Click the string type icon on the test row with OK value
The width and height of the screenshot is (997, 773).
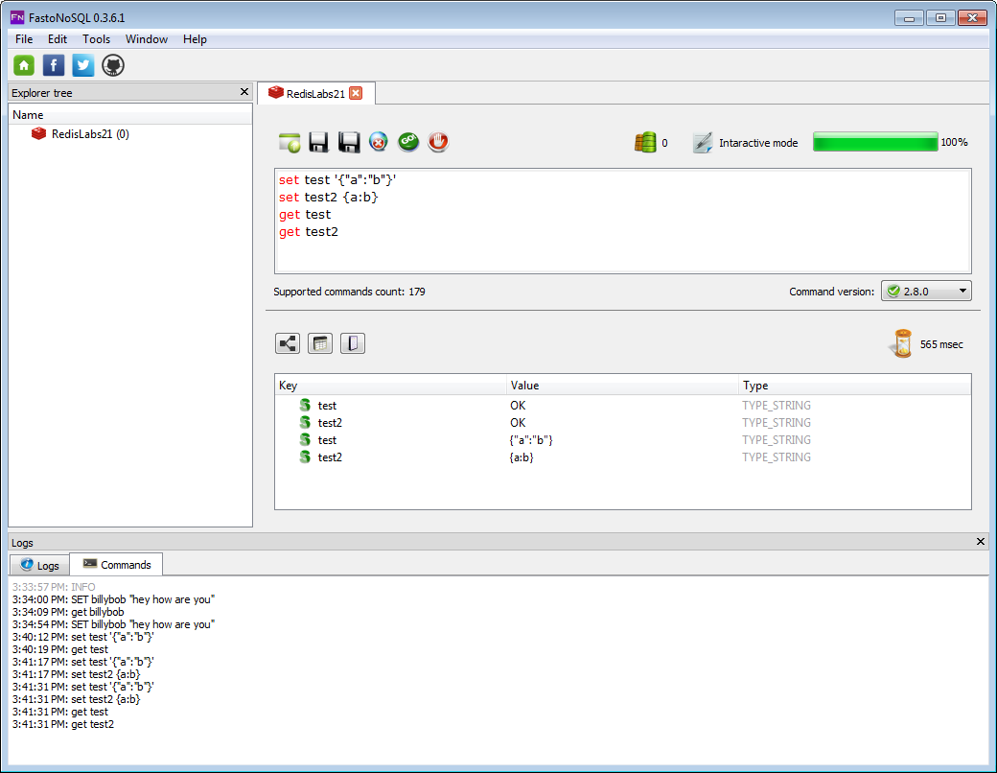pos(305,406)
